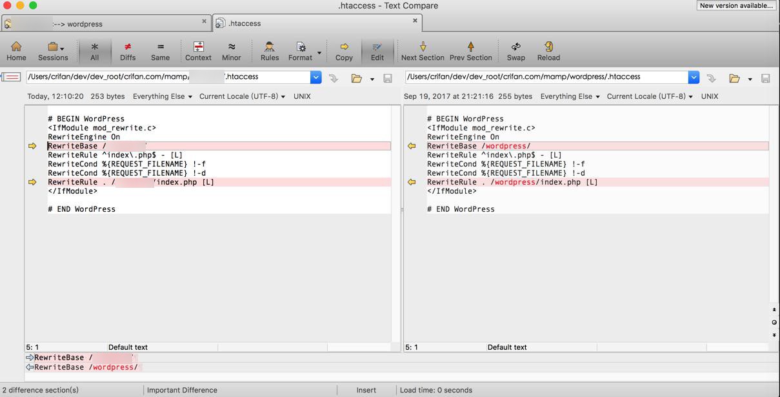Toggle Context display mode

pyautogui.click(x=198, y=51)
